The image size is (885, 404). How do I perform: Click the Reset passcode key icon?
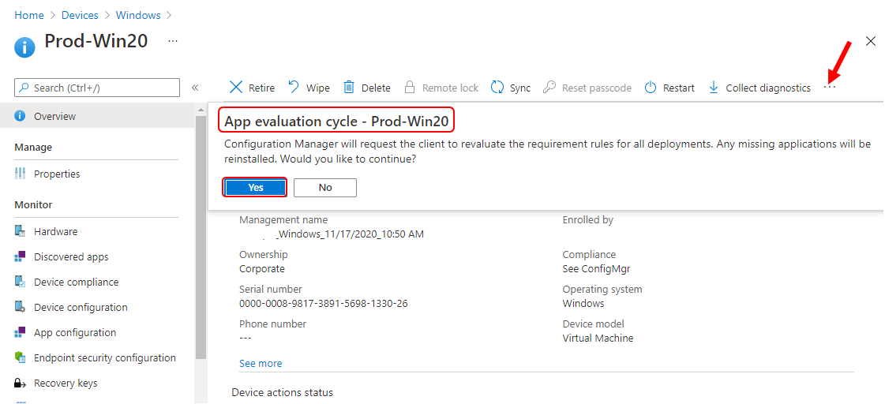pos(549,87)
